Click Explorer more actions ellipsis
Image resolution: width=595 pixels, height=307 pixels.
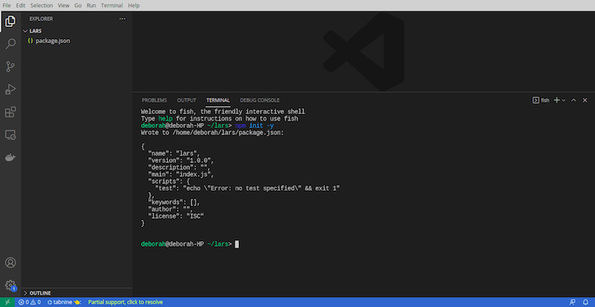click(122, 19)
